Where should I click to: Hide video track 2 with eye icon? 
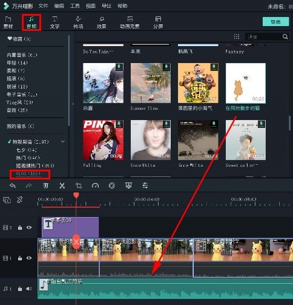point(29,227)
